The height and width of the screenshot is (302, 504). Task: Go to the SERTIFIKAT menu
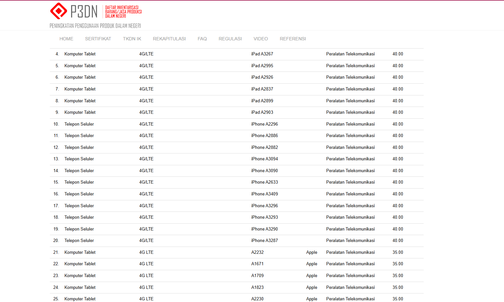(98, 39)
